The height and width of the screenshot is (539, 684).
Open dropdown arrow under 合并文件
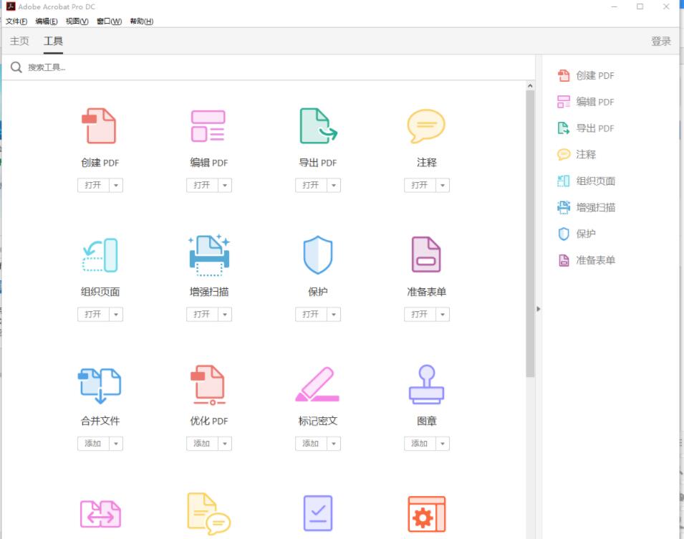[116, 444]
